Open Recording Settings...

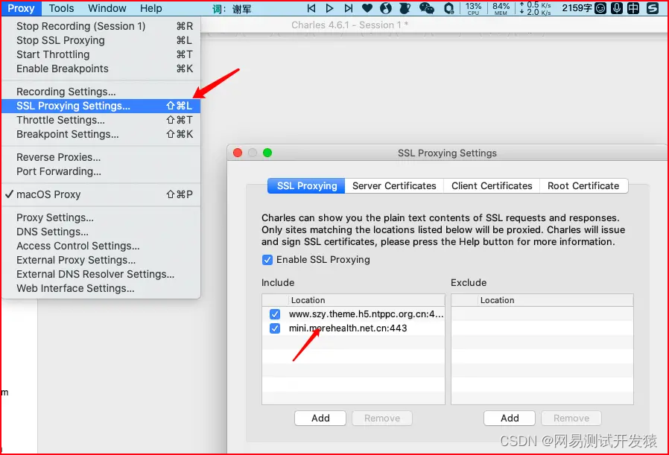click(x=101, y=92)
